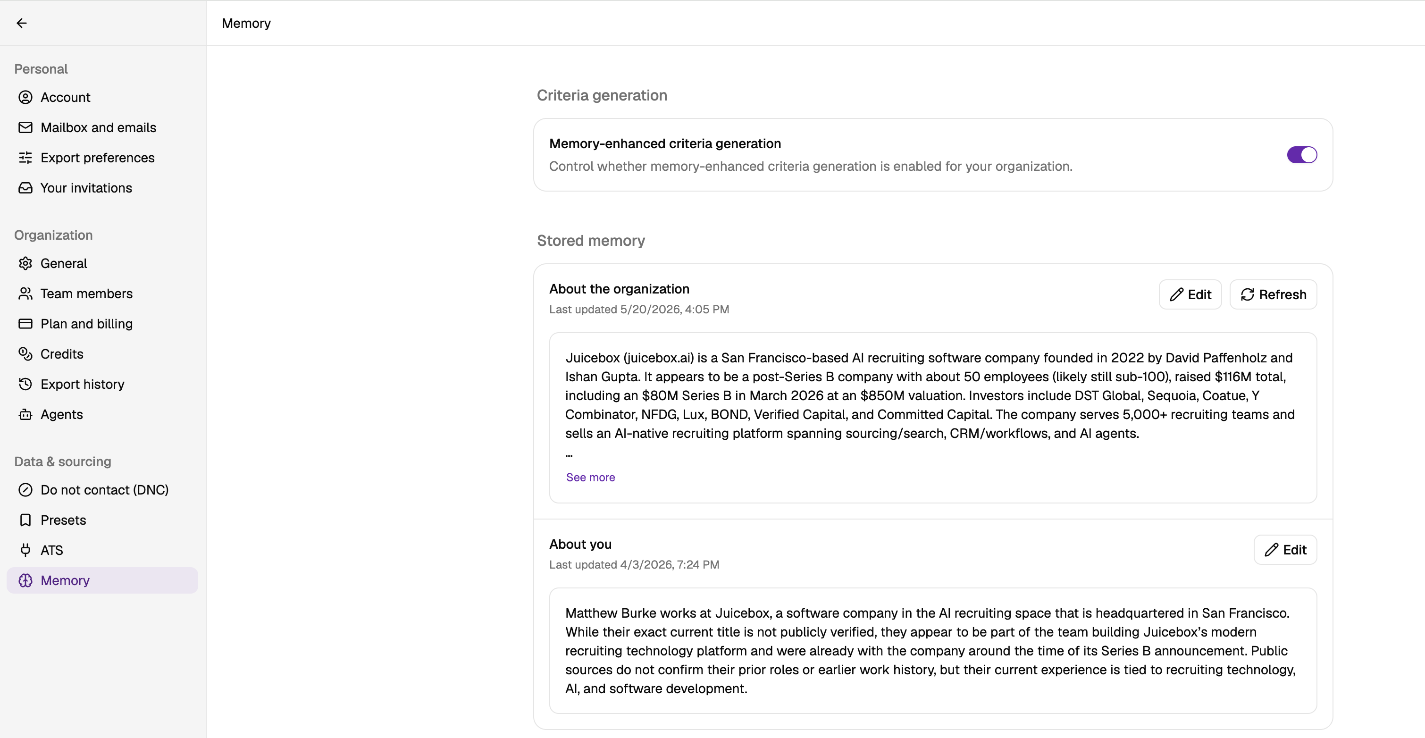Click the Mailbox envelope icon
The width and height of the screenshot is (1425, 738).
click(25, 127)
